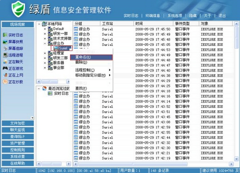Select 正在聊天 chatting icon

[5, 62]
